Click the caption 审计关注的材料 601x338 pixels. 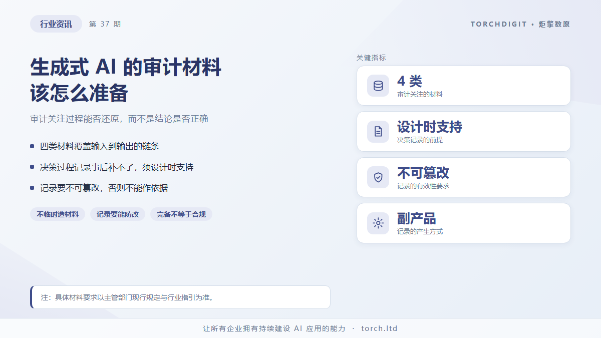tap(420, 94)
